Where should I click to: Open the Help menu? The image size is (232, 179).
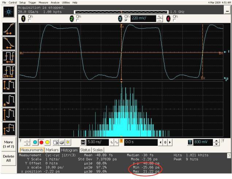(x=75, y=3)
